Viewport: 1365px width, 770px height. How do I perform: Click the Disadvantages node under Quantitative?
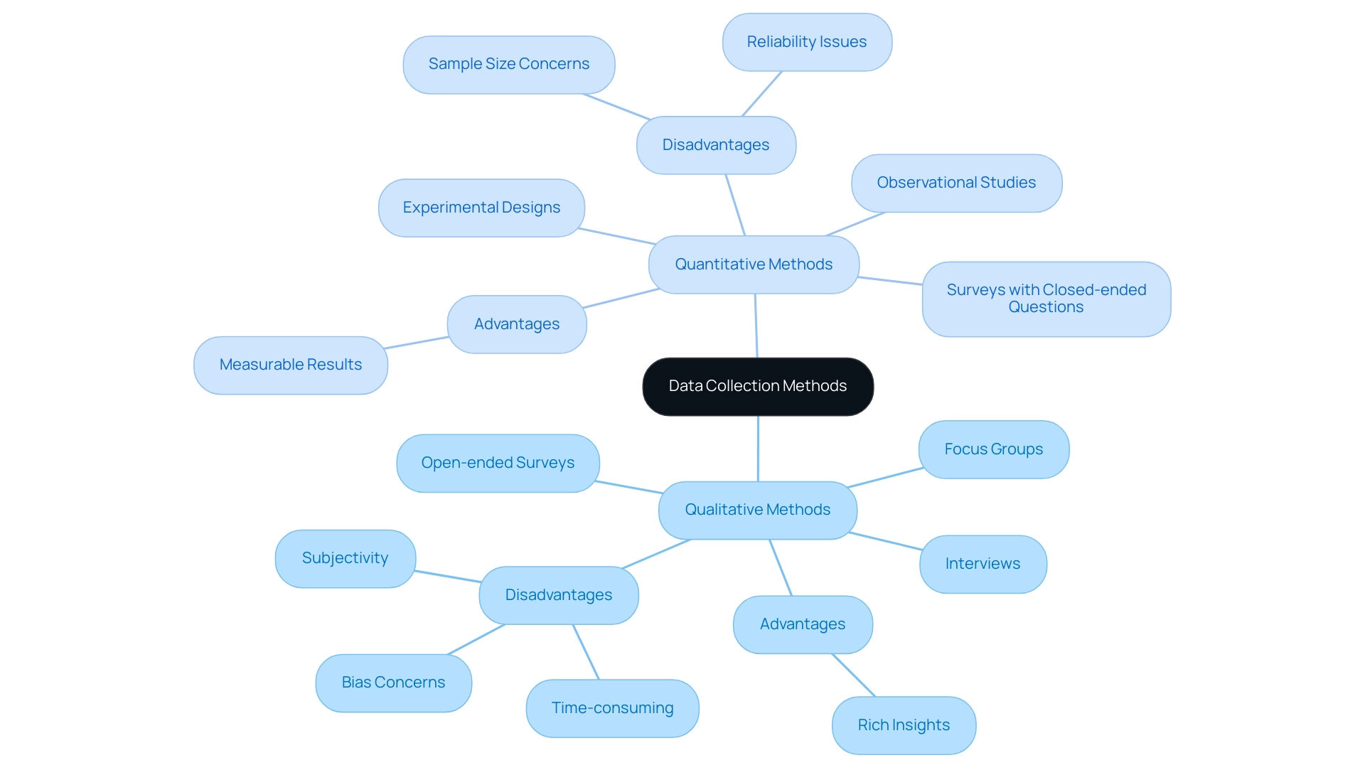[x=714, y=144]
